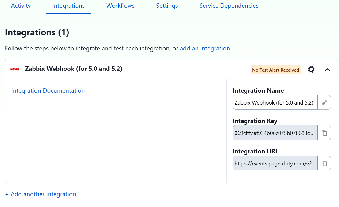Viewport: 339px width, 207px height.
Task: Click the Integration URL field
Action: pyautogui.click(x=275, y=163)
